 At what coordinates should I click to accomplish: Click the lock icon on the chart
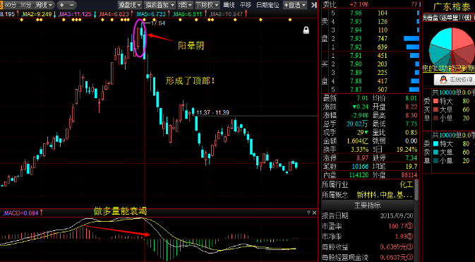306,30
